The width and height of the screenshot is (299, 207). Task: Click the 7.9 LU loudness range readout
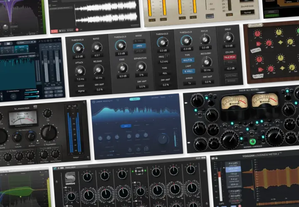point(233,174)
